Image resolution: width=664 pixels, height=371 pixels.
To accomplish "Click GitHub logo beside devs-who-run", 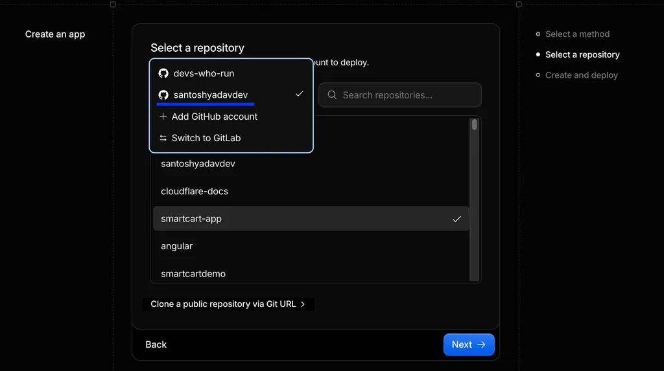I will click(x=163, y=73).
